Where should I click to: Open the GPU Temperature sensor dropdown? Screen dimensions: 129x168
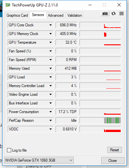pyautogui.click(x=31, y=42)
